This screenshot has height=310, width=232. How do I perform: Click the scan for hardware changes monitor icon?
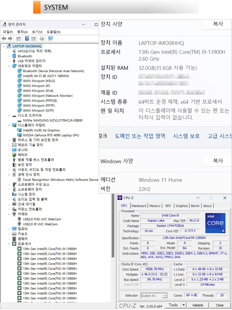click(x=50, y=38)
